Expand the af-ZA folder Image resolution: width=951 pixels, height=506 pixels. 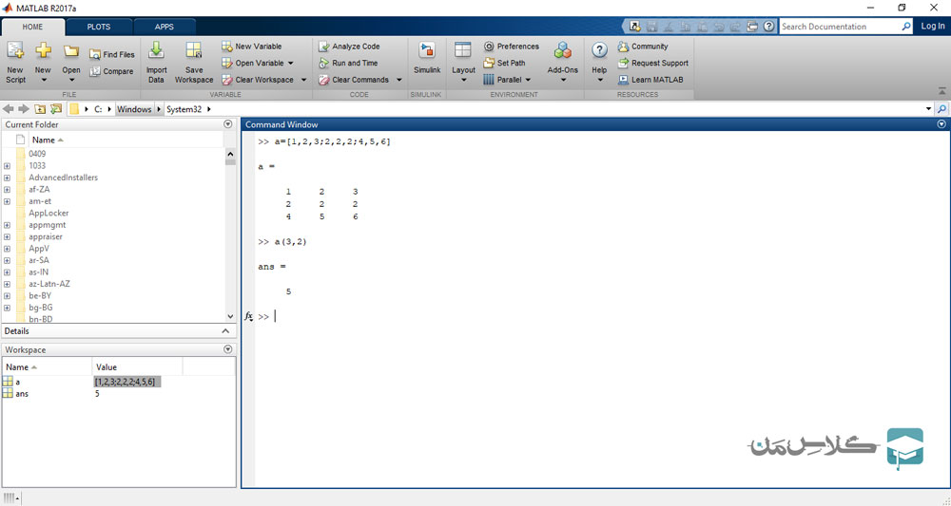coord(7,190)
